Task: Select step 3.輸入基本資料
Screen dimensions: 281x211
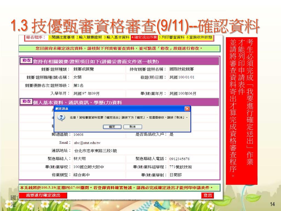Action: 117,37
